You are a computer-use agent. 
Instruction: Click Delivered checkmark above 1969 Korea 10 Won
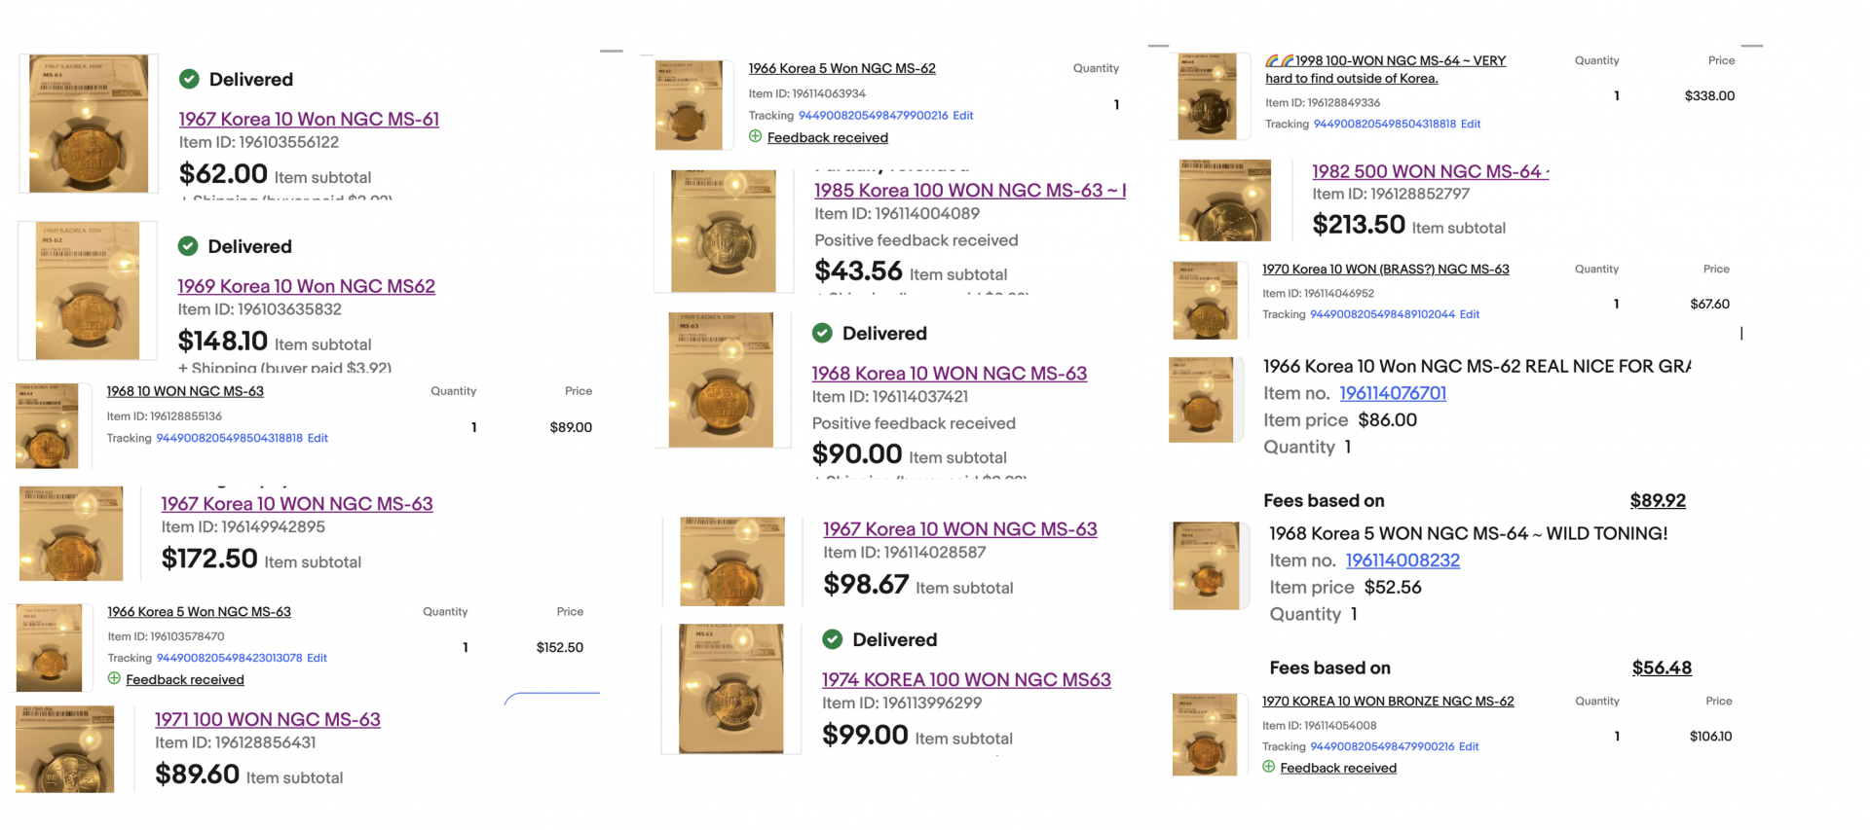[188, 246]
